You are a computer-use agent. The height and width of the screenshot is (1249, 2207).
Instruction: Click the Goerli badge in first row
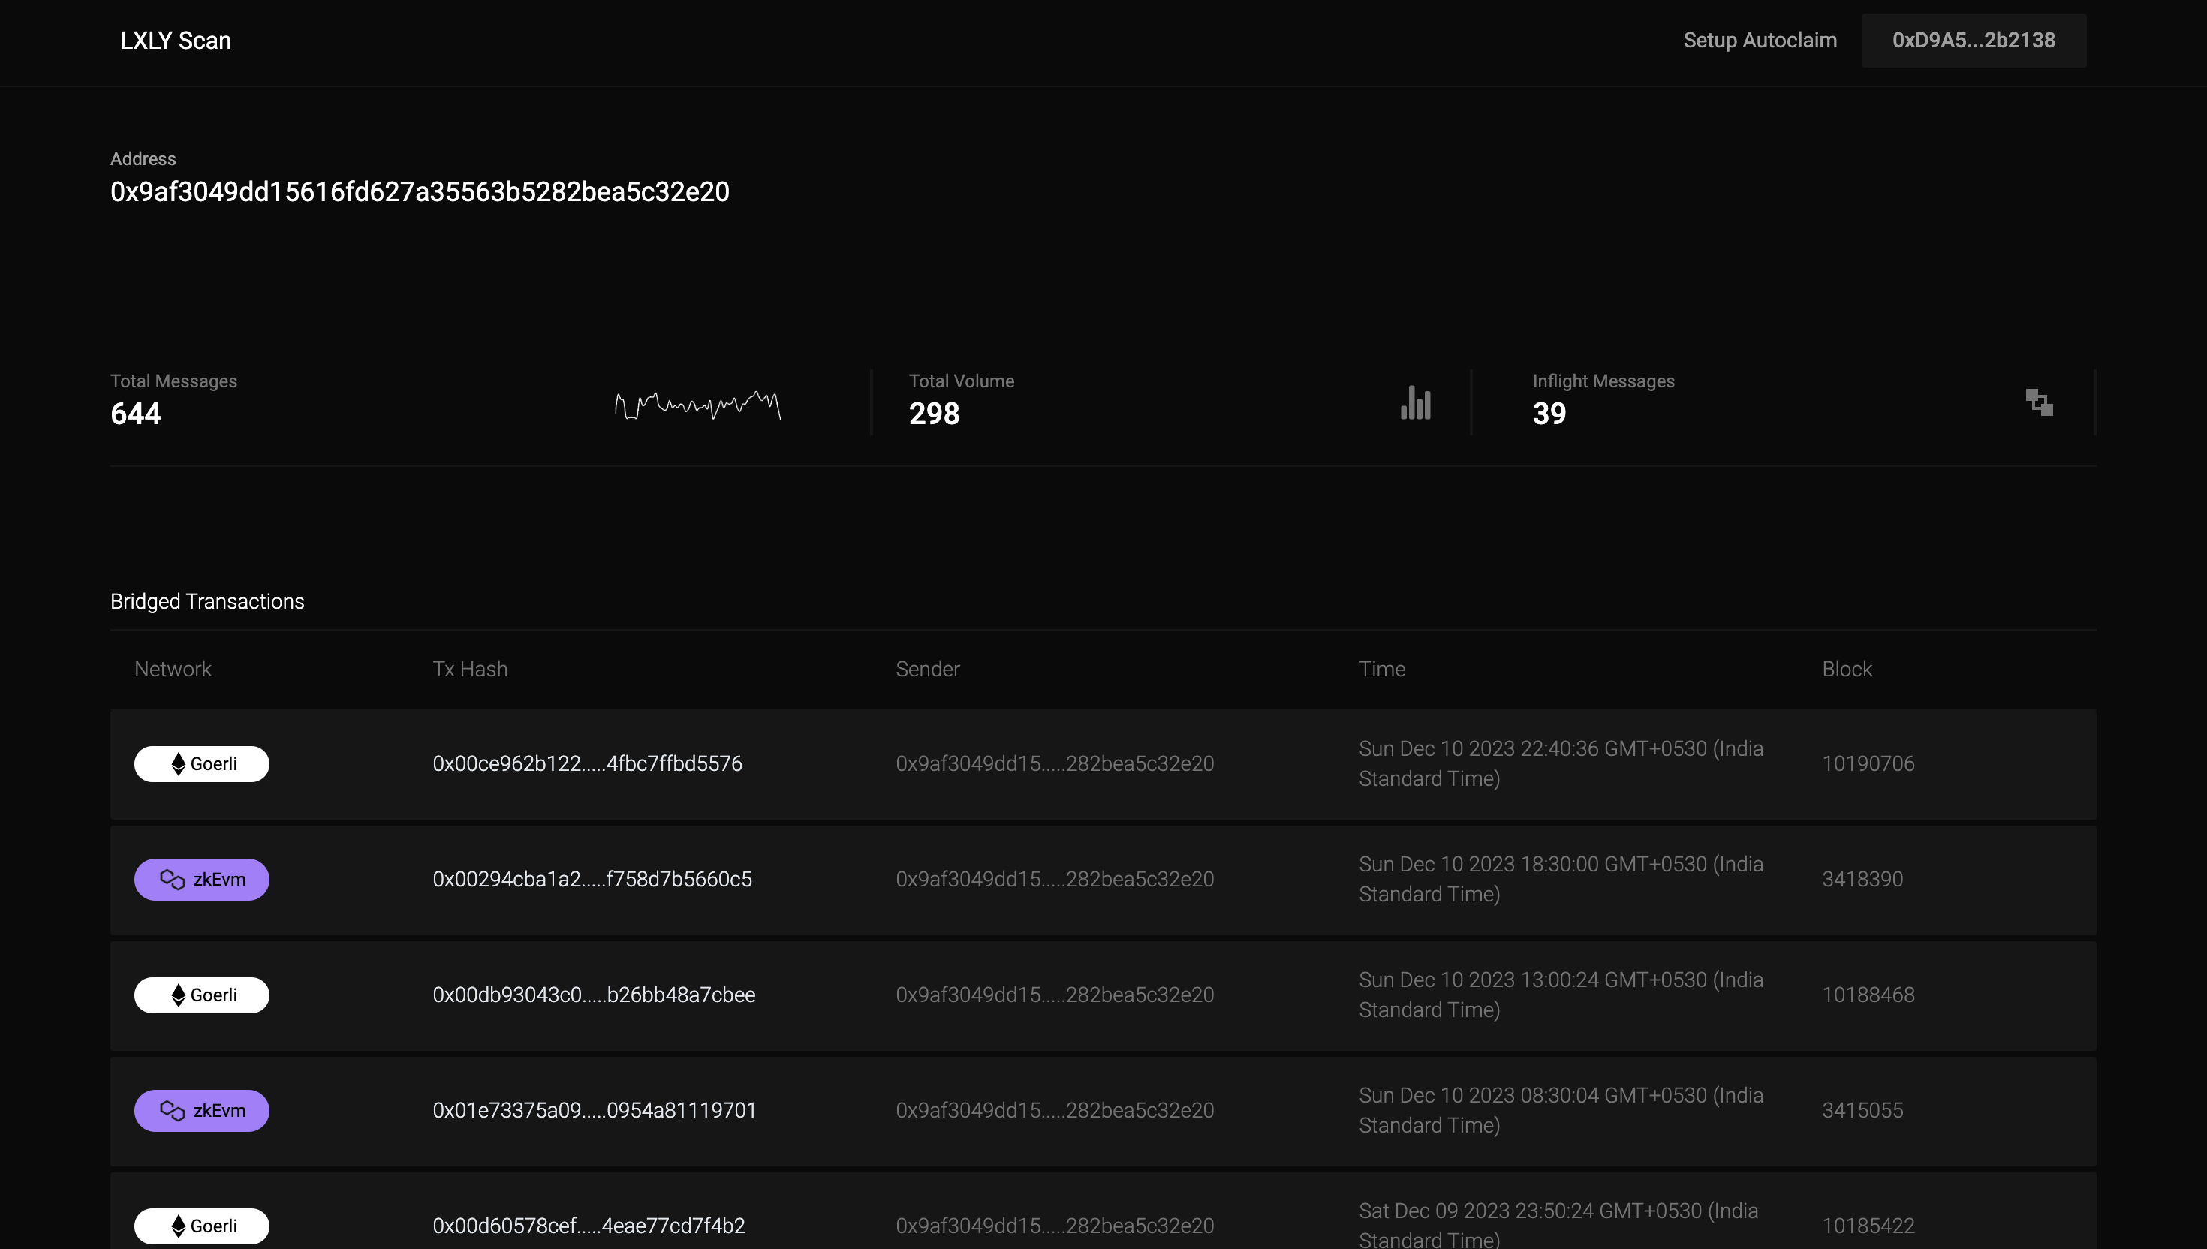[202, 763]
